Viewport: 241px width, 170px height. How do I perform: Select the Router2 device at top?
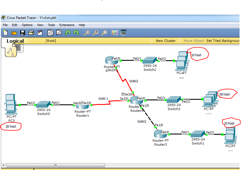112,60
